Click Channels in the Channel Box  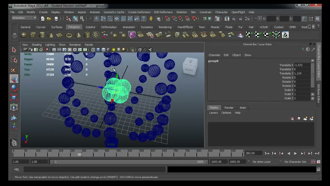[214, 55]
